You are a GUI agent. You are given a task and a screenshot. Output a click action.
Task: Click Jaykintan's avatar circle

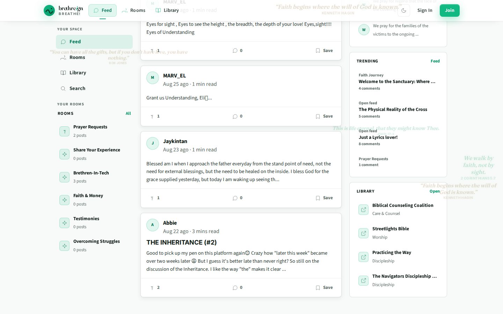(x=153, y=143)
